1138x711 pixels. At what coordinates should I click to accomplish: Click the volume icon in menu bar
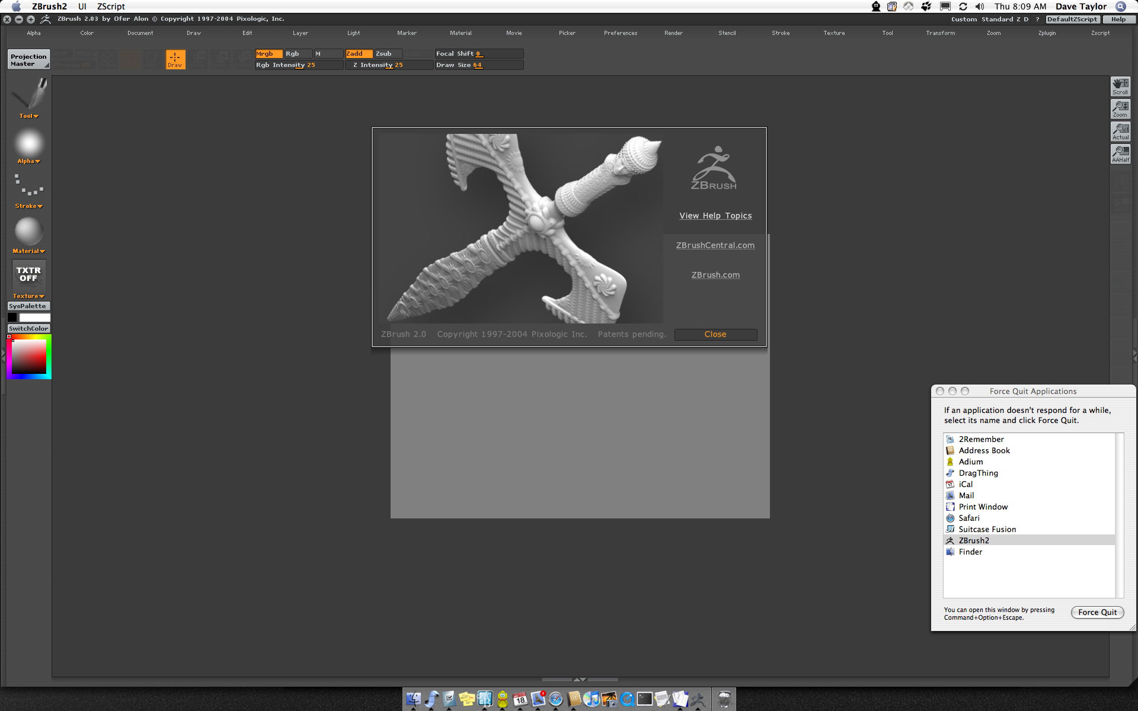980,7
